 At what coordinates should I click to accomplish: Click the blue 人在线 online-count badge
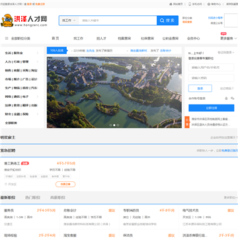coord(57,50)
